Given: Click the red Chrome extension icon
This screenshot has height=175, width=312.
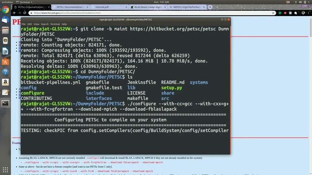Looking at the screenshot, I should click(x=285, y=13).
